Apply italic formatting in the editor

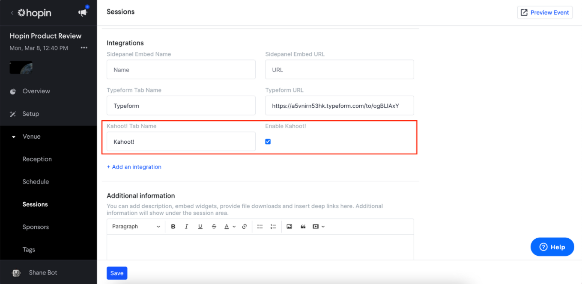(187, 227)
